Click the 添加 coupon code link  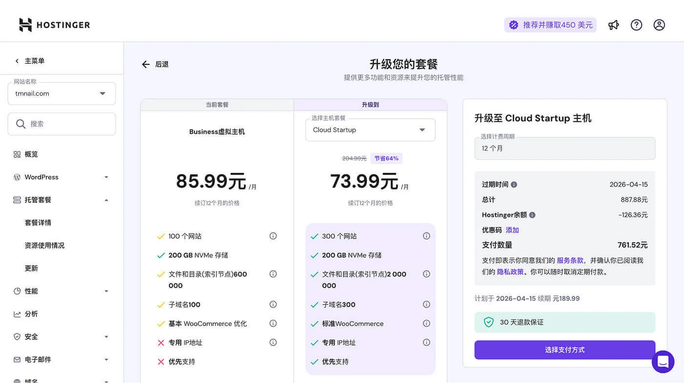pos(512,230)
